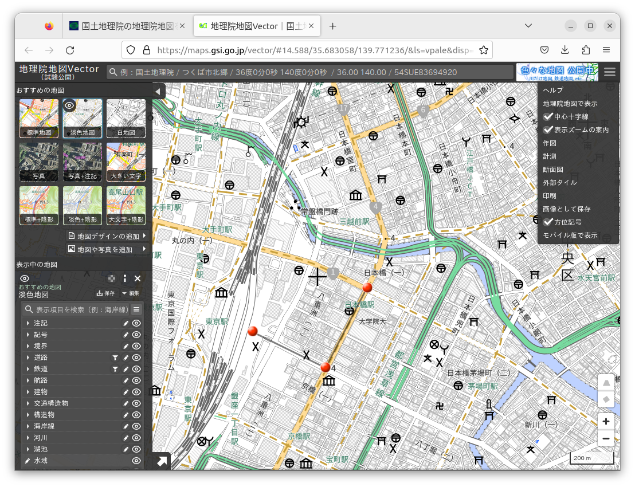Collapse the left panel with the triangle arrow
Viewport: 635px width, 487px height.
pos(158,91)
